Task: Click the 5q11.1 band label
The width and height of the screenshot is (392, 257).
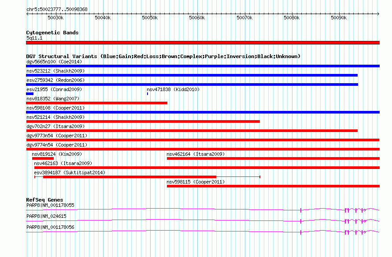Action: tap(34, 38)
